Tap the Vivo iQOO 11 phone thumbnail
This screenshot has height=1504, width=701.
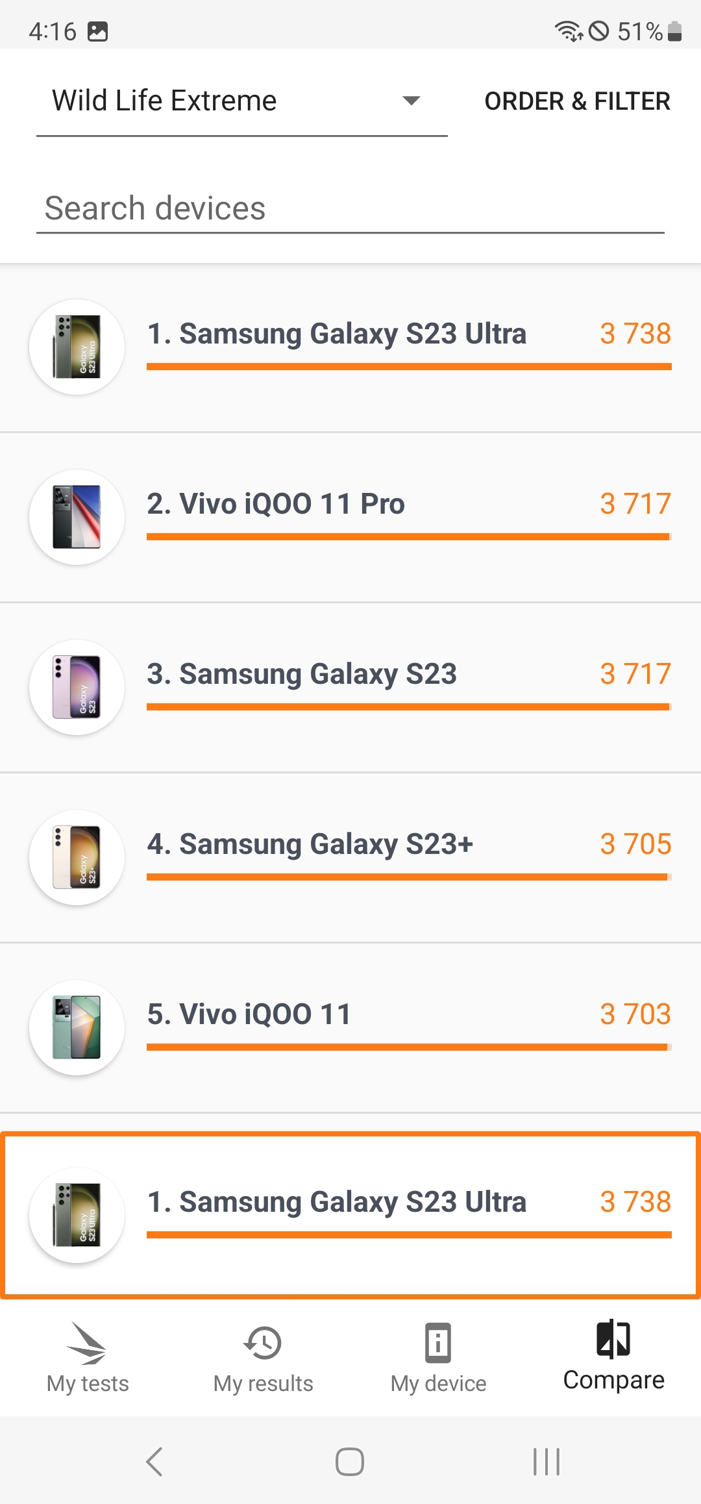tap(77, 1028)
